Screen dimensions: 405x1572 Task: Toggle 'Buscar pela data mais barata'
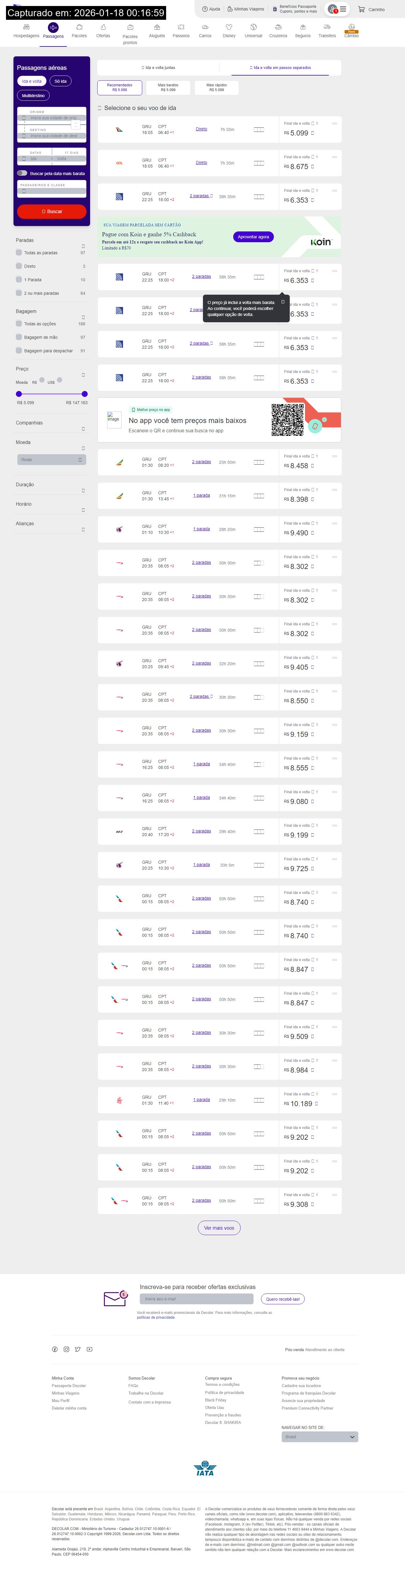[22, 173]
